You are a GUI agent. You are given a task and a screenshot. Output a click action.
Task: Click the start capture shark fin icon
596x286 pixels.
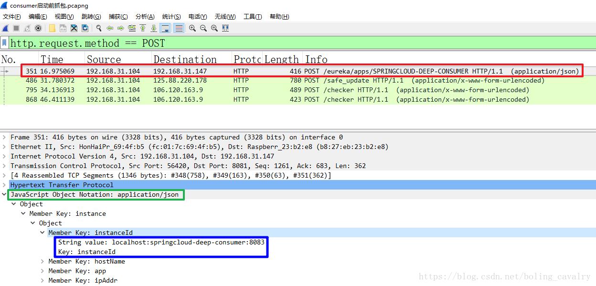[x=6, y=28]
